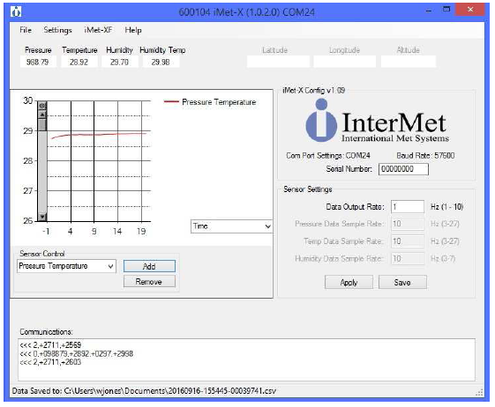
Task: Click the chart vertical scrollbar thumb
Action: 42,124
